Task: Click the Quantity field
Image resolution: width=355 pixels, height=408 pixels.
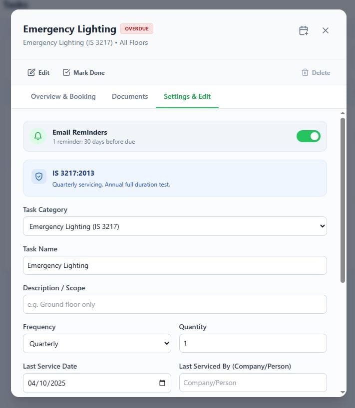Action: tap(253, 344)
